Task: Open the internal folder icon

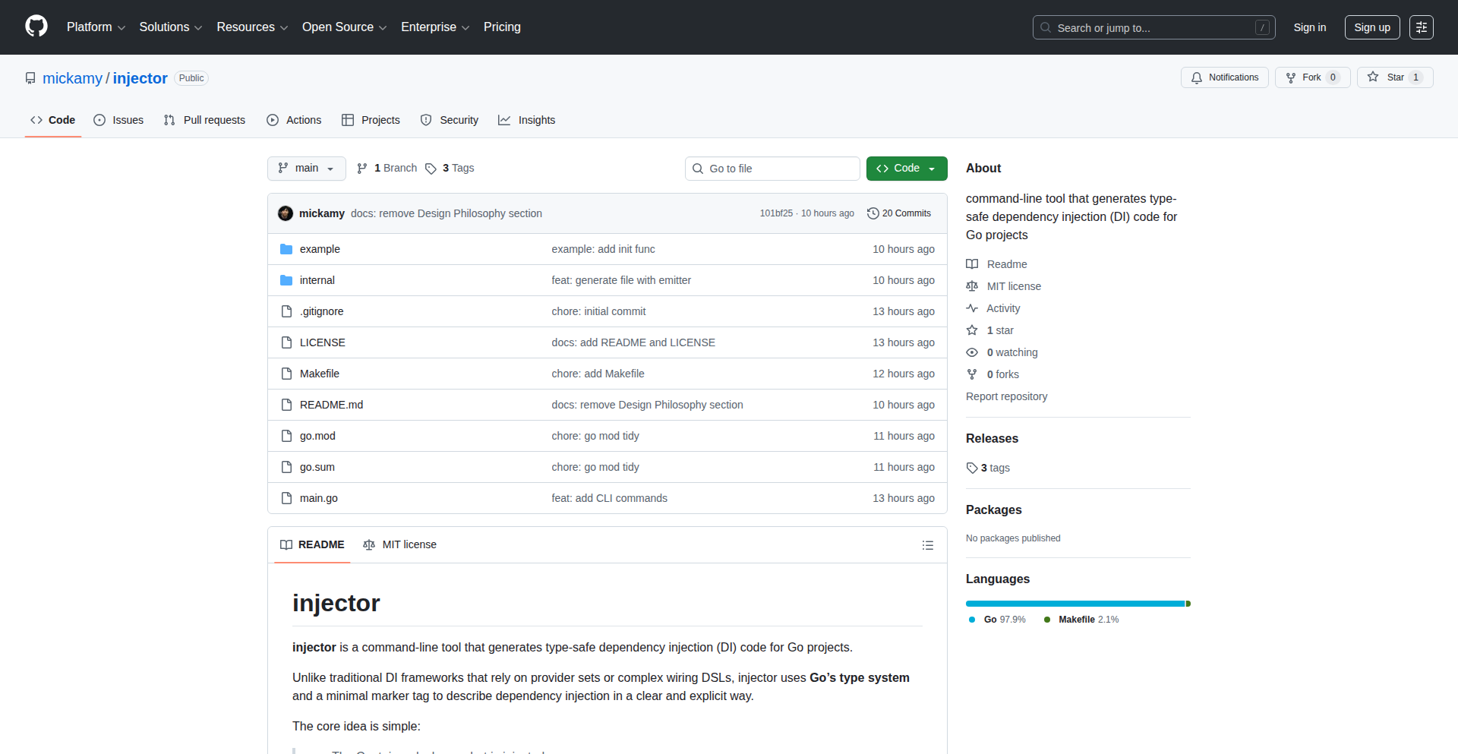Action: 286,280
